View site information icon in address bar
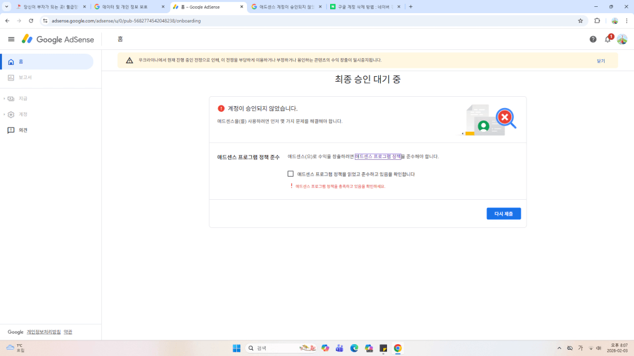Screen dimensions: 634x356 pyautogui.click(x=45, y=21)
